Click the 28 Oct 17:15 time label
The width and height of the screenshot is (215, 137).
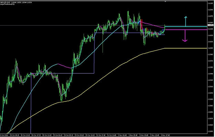(36, 135)
